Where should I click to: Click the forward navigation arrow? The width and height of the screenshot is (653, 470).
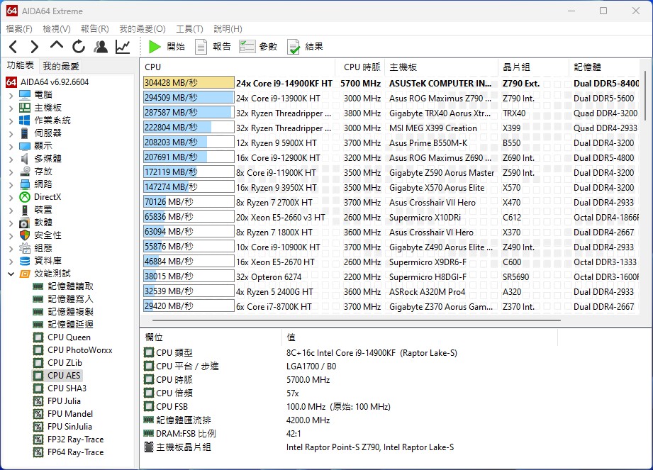(x=35, y=47)
